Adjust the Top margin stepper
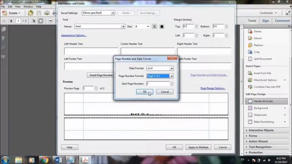 [x=196, y=26]
